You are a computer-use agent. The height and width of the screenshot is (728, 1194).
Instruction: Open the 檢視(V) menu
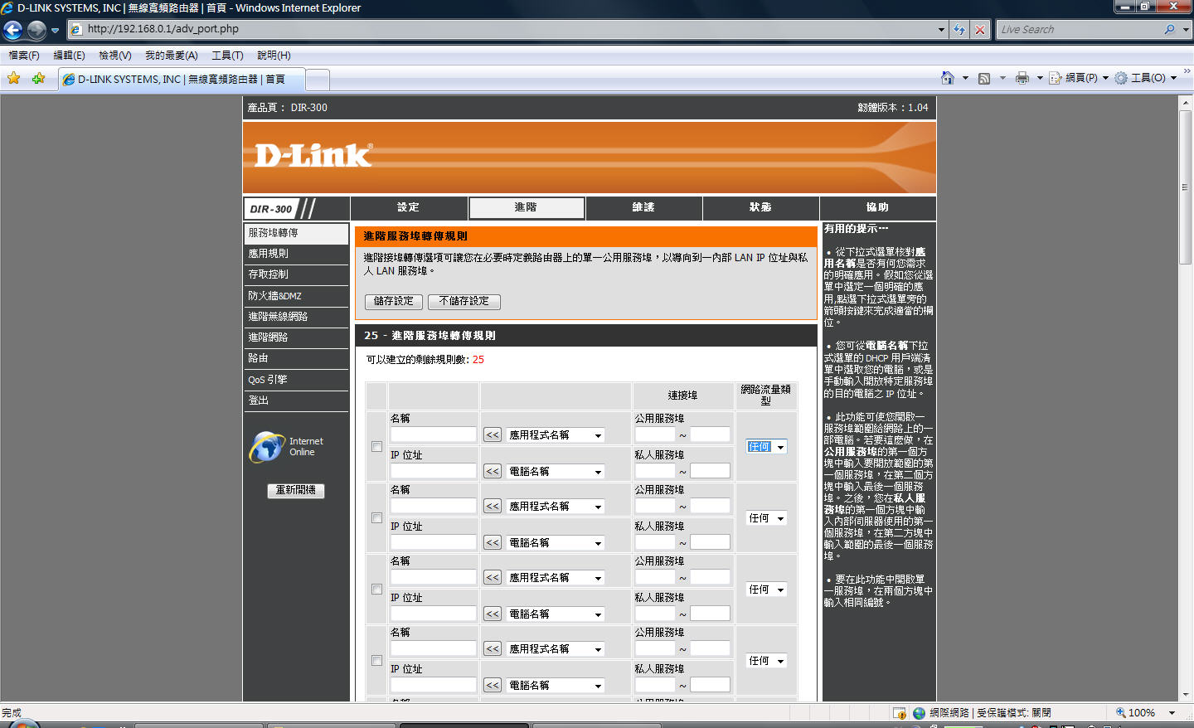115,56
